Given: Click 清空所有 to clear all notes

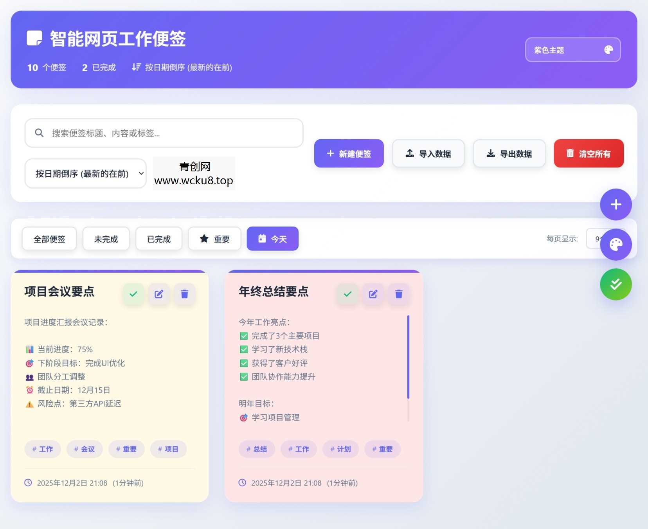Looking at the screenshot, I should point(588,153).
